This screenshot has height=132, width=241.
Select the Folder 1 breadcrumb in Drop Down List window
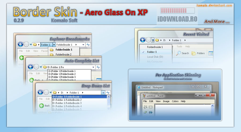coord(74,93)
